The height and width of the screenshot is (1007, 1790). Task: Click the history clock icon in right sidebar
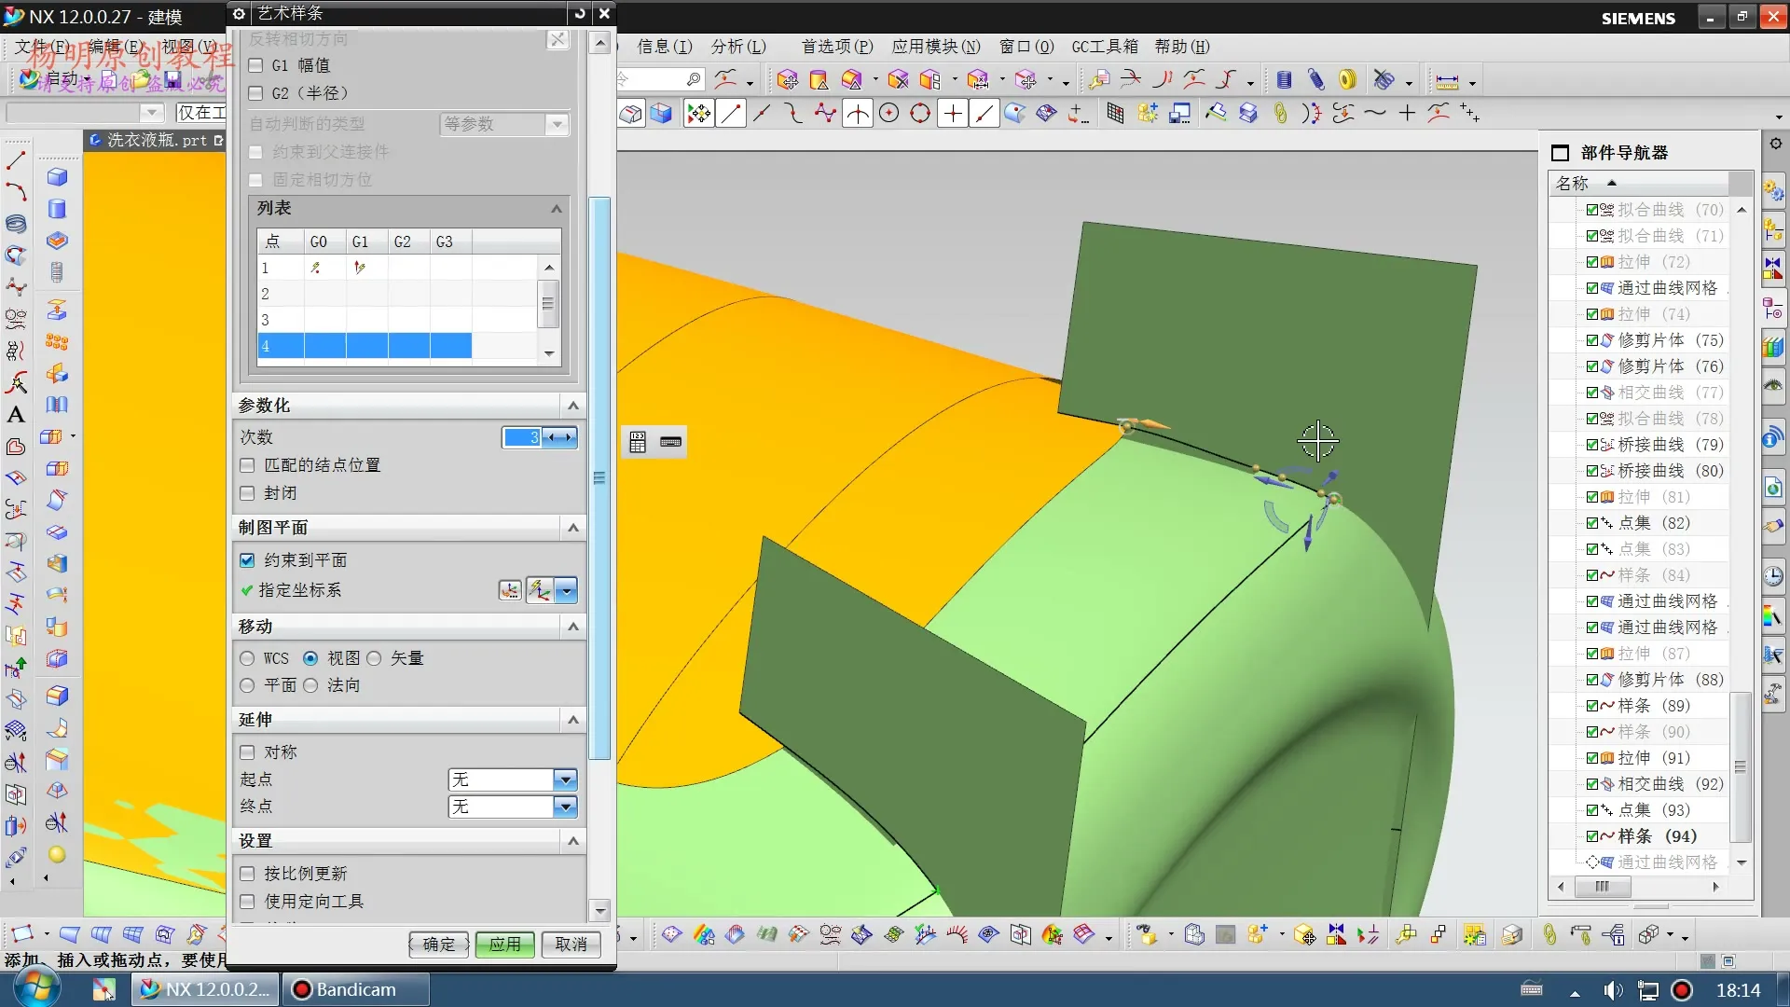pyautogui.click(x=1773, y=576)
